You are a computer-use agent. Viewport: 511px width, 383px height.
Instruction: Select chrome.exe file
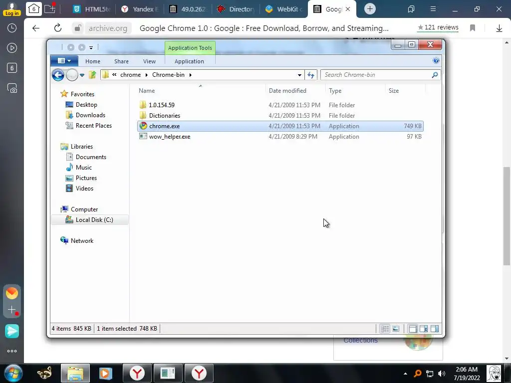(x=280, y=126)
